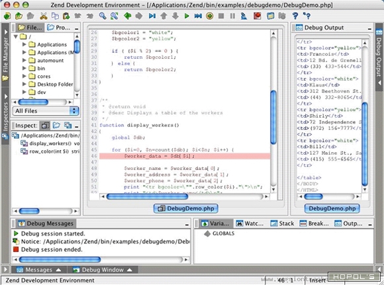
Task: Switch to the Pro... projects tab
Action: click(x=59, y=27)
